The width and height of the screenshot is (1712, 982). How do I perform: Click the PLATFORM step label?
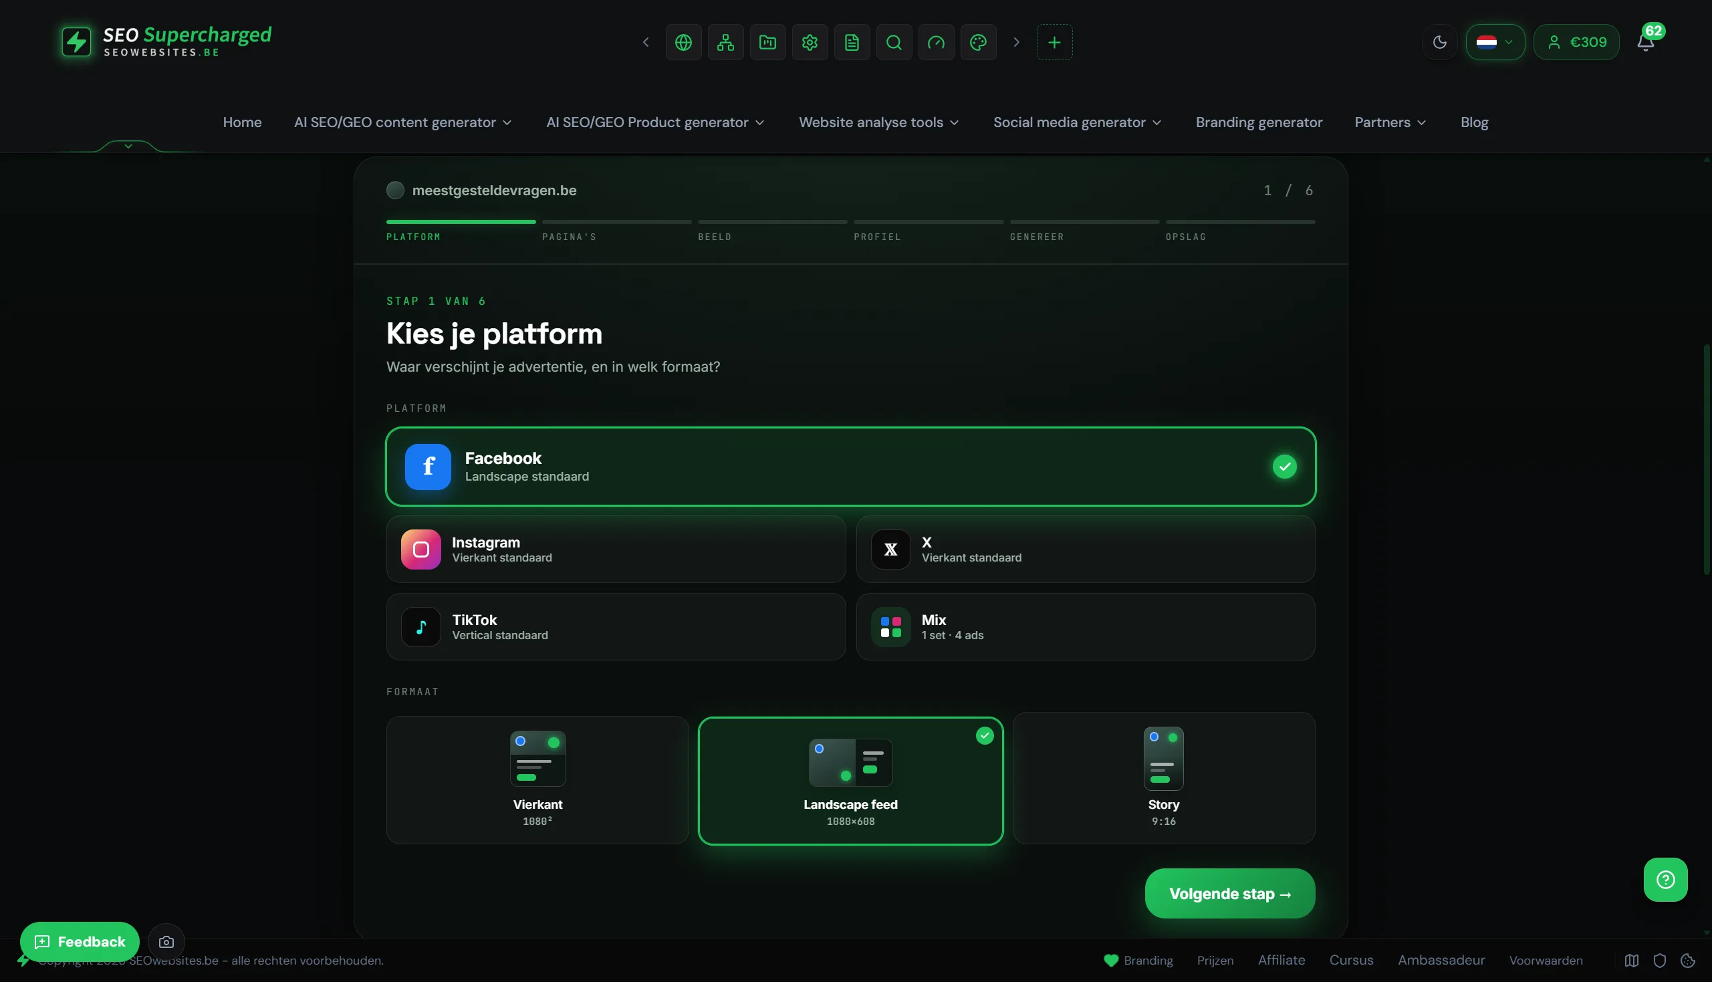[413, 237]
